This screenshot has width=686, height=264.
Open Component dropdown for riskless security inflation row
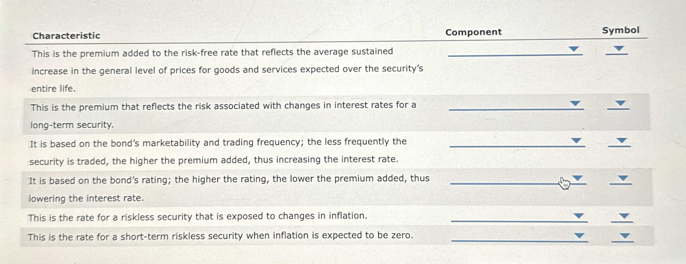click(x=519, y=217)
